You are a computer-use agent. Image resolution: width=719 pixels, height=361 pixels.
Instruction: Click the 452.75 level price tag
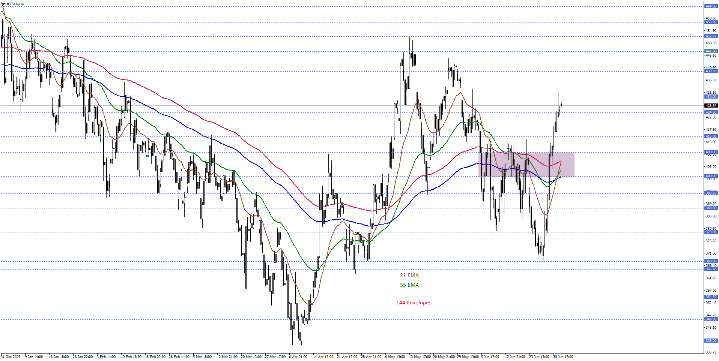[x=711, y=36]
